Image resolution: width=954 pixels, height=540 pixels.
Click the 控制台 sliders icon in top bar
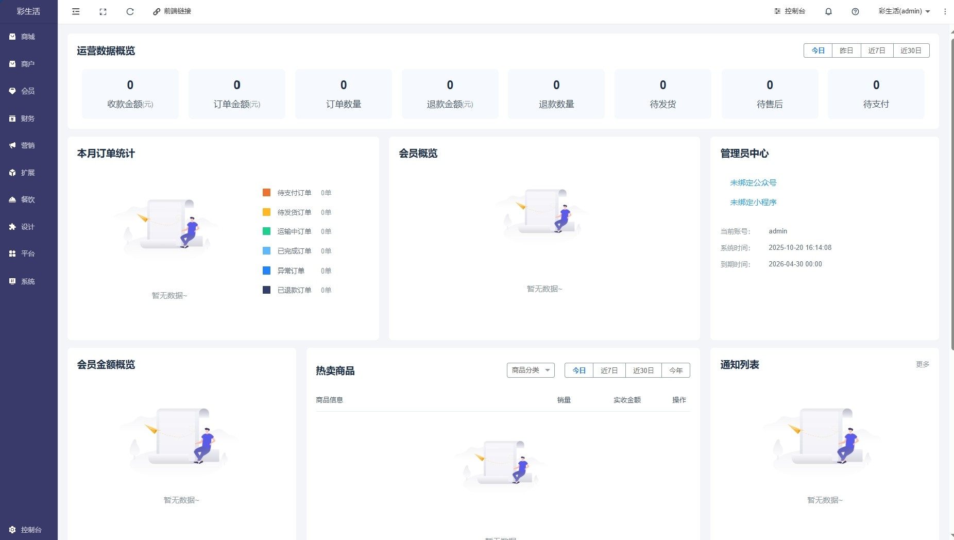point(777,11)
